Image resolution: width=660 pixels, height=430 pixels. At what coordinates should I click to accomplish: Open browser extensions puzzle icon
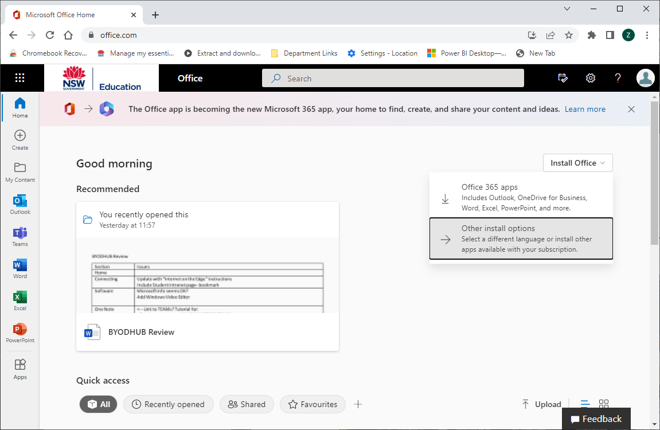pyautogui.click(x=591, y=35)
